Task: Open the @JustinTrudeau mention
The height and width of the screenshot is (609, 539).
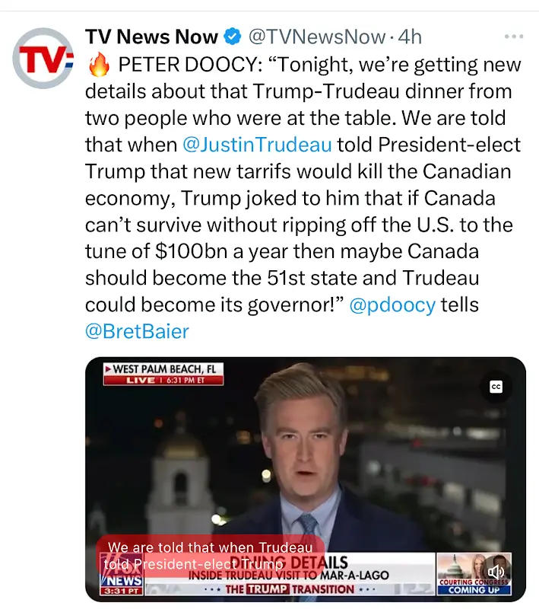Action: pyautogui.click(x=257, y=145)
